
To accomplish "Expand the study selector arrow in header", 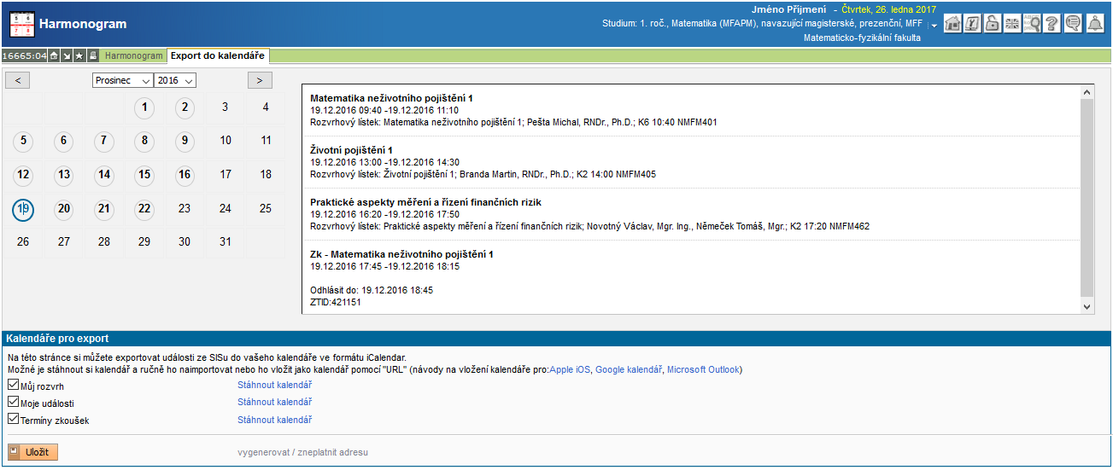I will [x=934, y=26].
